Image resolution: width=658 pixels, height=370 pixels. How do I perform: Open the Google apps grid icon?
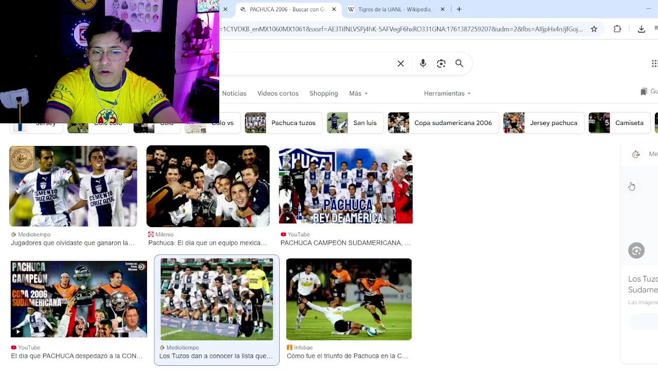[654, 64]
